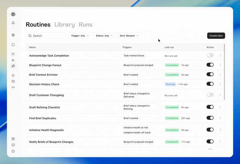Open the open-book sidebar icon
This screenshot has width=240, height=164.
click(13, 81)
